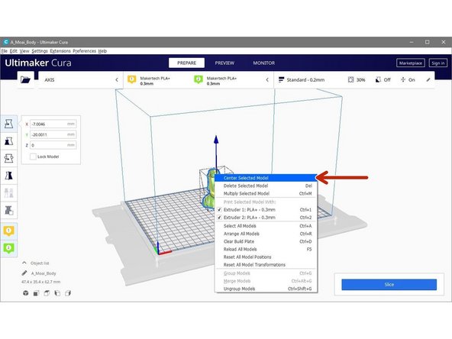Open the Settings menu

(x=40, y=51)
